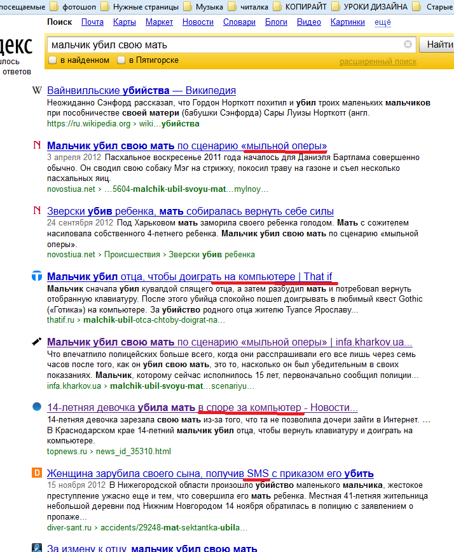
Task: Open 'За измену к отцу' result title
Action: coord(152,548)
